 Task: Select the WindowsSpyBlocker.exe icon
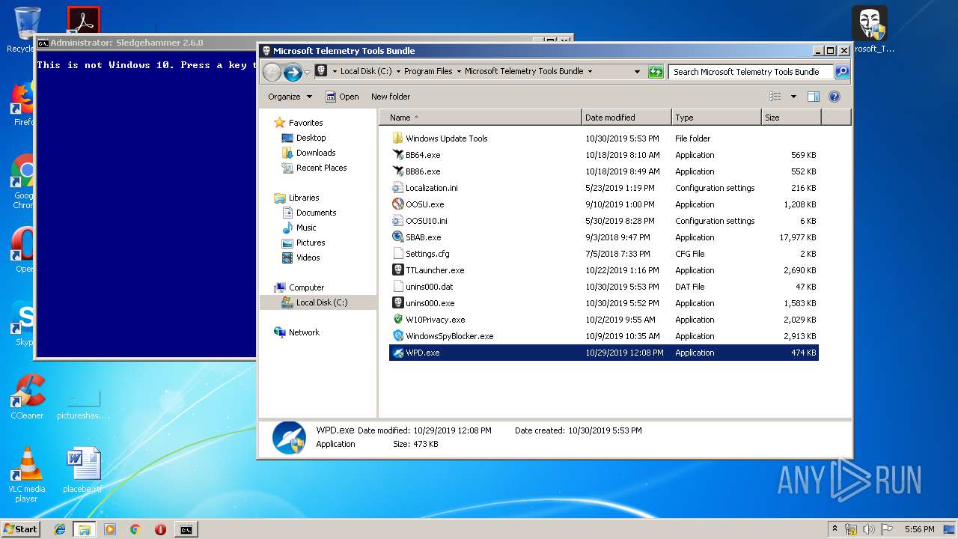pyautogui.click(x=398, y=336)
